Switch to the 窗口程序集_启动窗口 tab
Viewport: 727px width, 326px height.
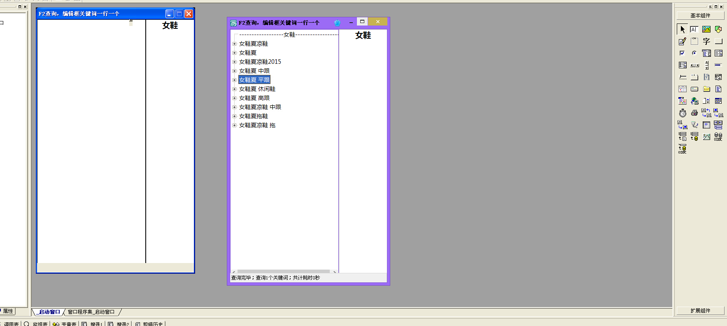pos(91,312)
